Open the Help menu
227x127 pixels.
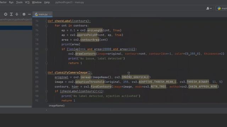47,2
